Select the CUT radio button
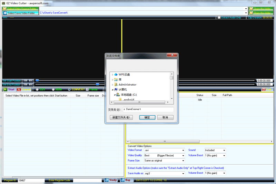The width and height of the screenshot is (276, 184). (x=37, y=89)
